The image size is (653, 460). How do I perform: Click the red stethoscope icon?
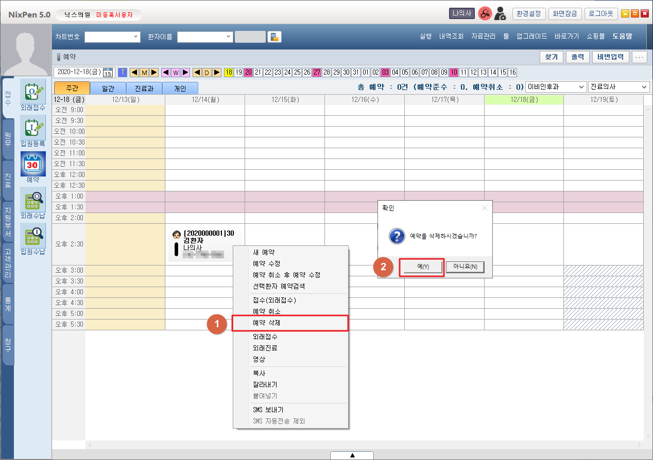[485, 14]
